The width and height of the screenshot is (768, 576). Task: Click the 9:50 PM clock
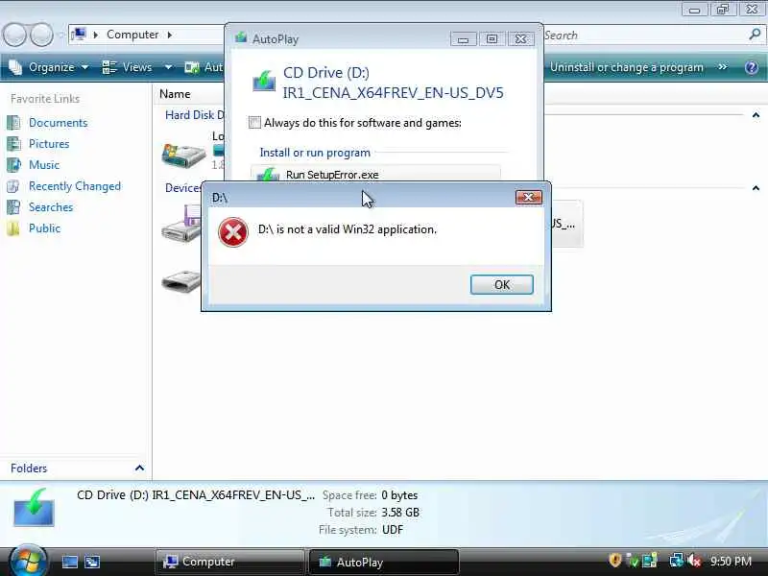click(731, 561)
